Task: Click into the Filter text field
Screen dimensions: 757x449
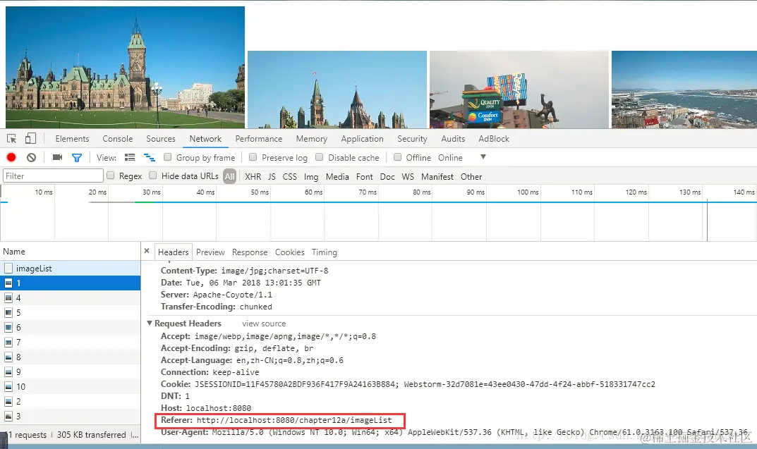Action: click(x=53, y=176)
